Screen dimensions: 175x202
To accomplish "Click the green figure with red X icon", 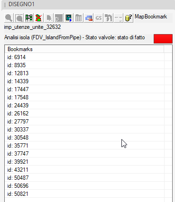I will point(39,18).
